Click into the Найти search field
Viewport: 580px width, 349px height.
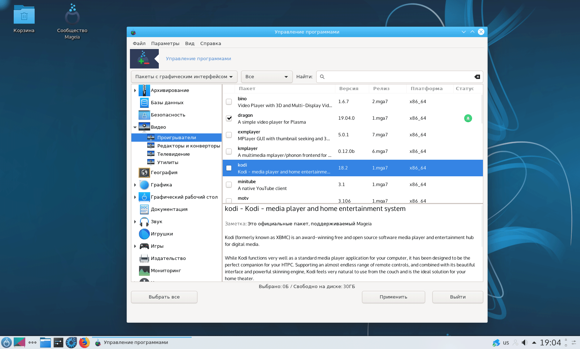coord(397,77)
